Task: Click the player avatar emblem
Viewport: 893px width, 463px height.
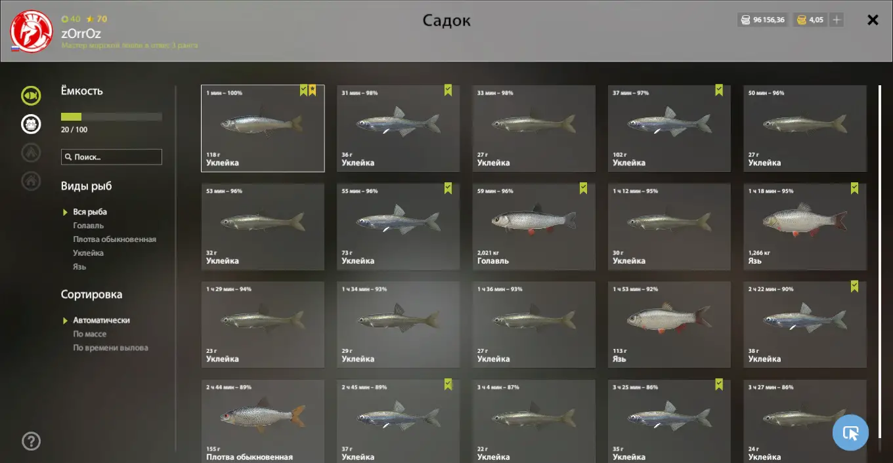Action: coord(31,31)
